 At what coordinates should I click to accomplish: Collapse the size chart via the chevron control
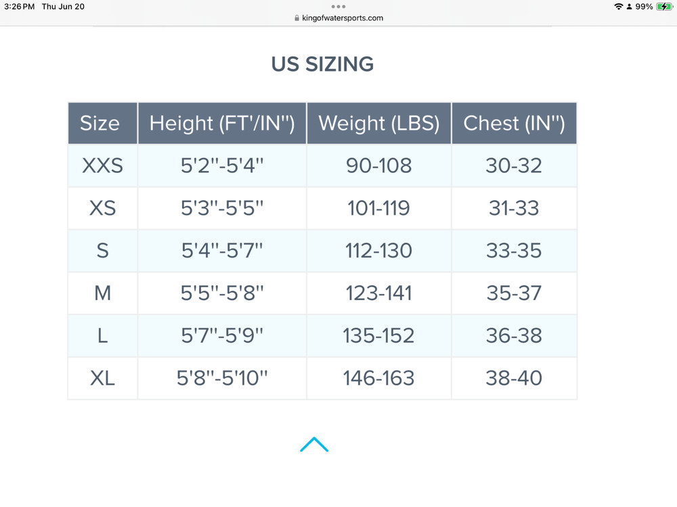pos(313,443)
